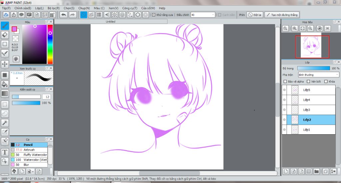Toggle visibility of Lớp2
This screenshot has width=341, height=183.
pyautogui.click(x=284, y=120)
